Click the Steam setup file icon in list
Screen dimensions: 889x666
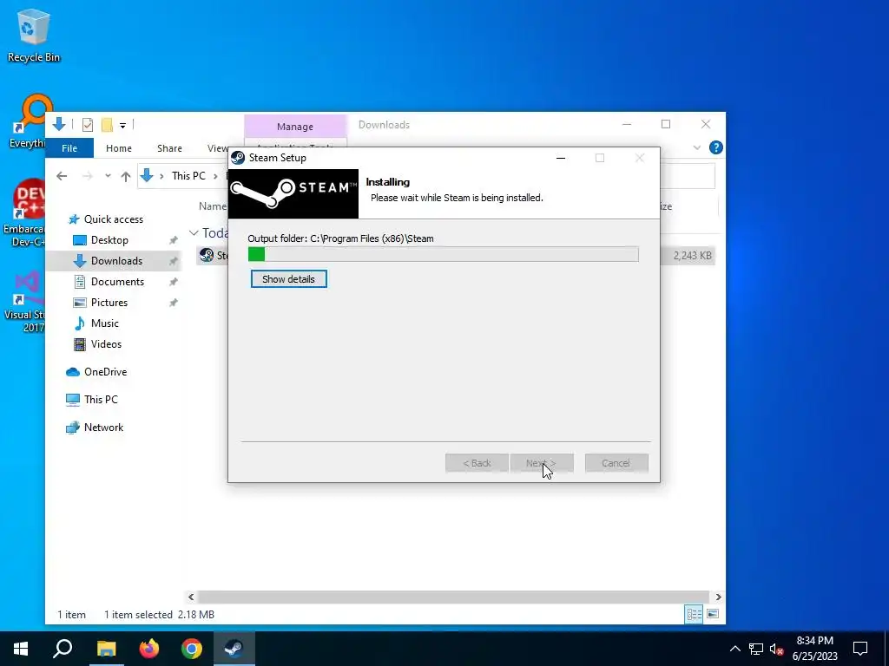(x=207, y=256)
